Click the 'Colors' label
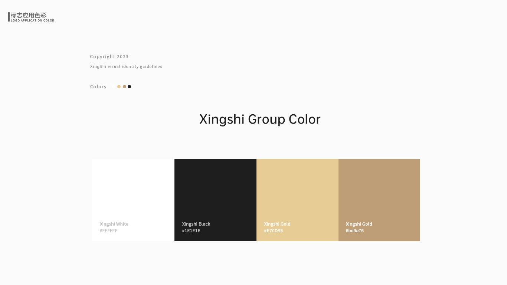 (x=98, y=87)
